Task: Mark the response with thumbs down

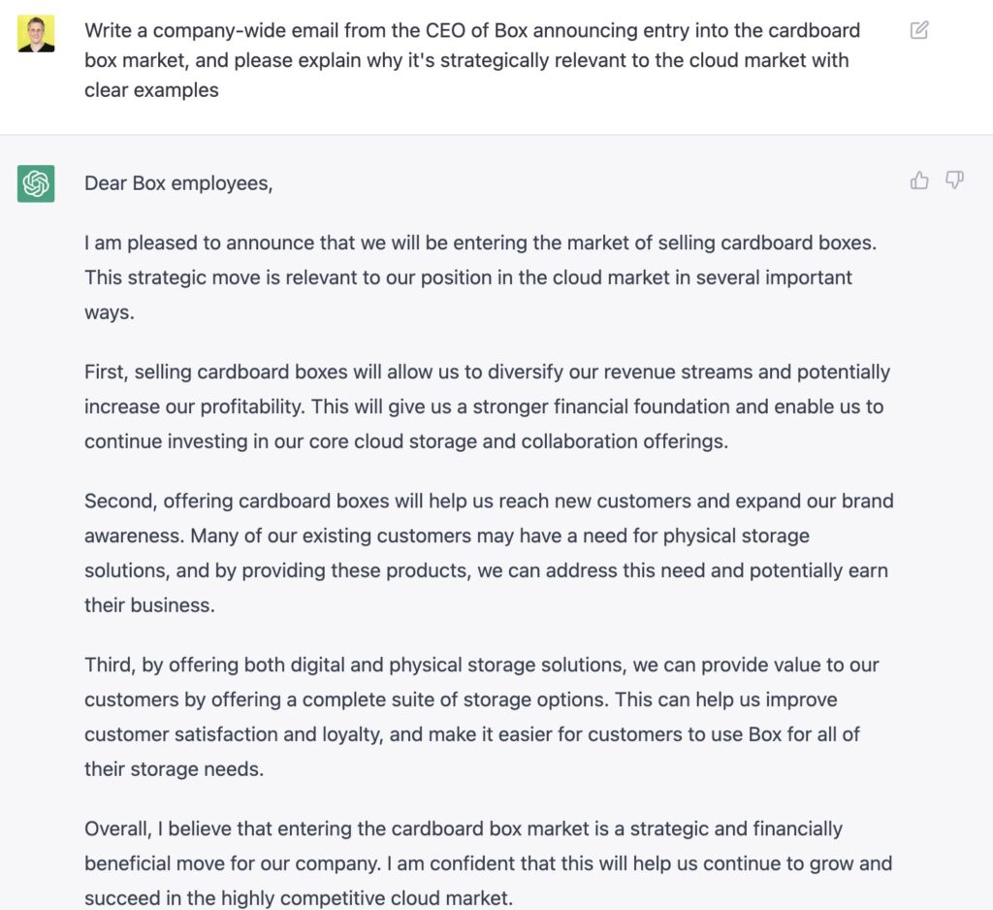Action: [954, 180]
